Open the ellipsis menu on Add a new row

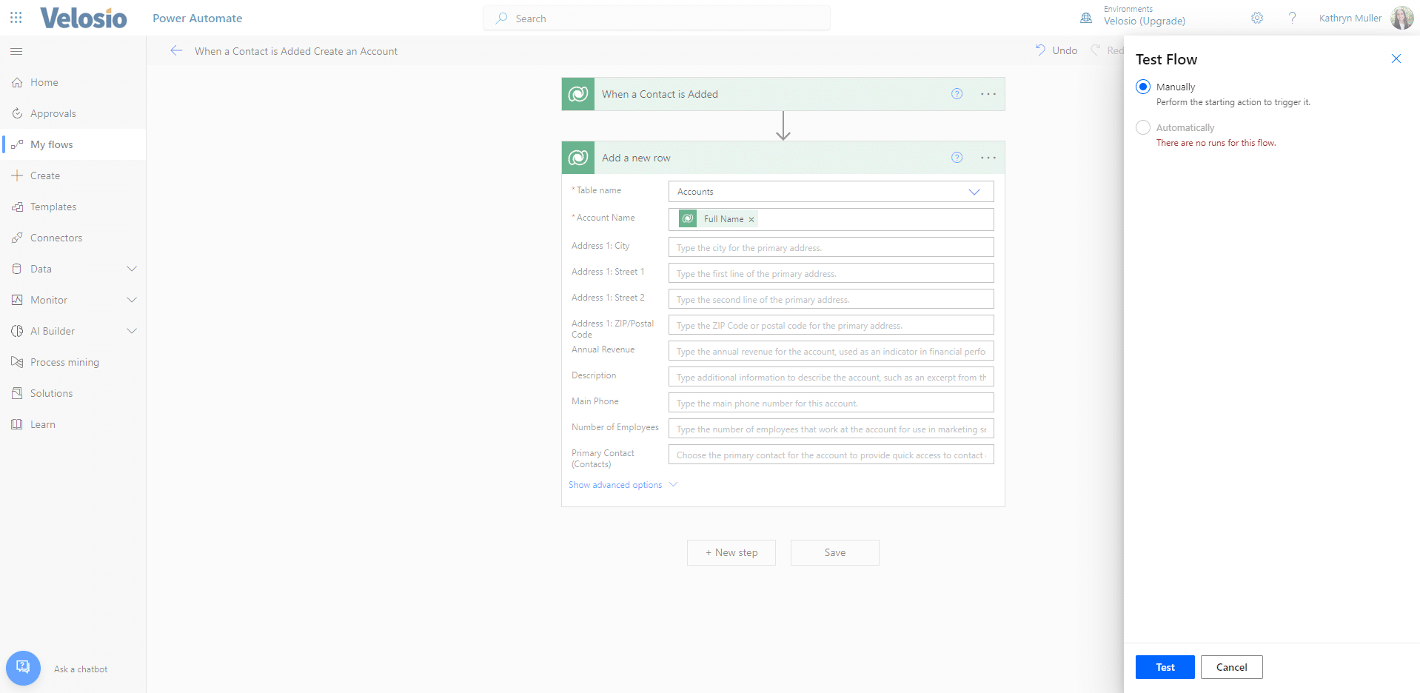pyautogui.click(x=988, y=158)
